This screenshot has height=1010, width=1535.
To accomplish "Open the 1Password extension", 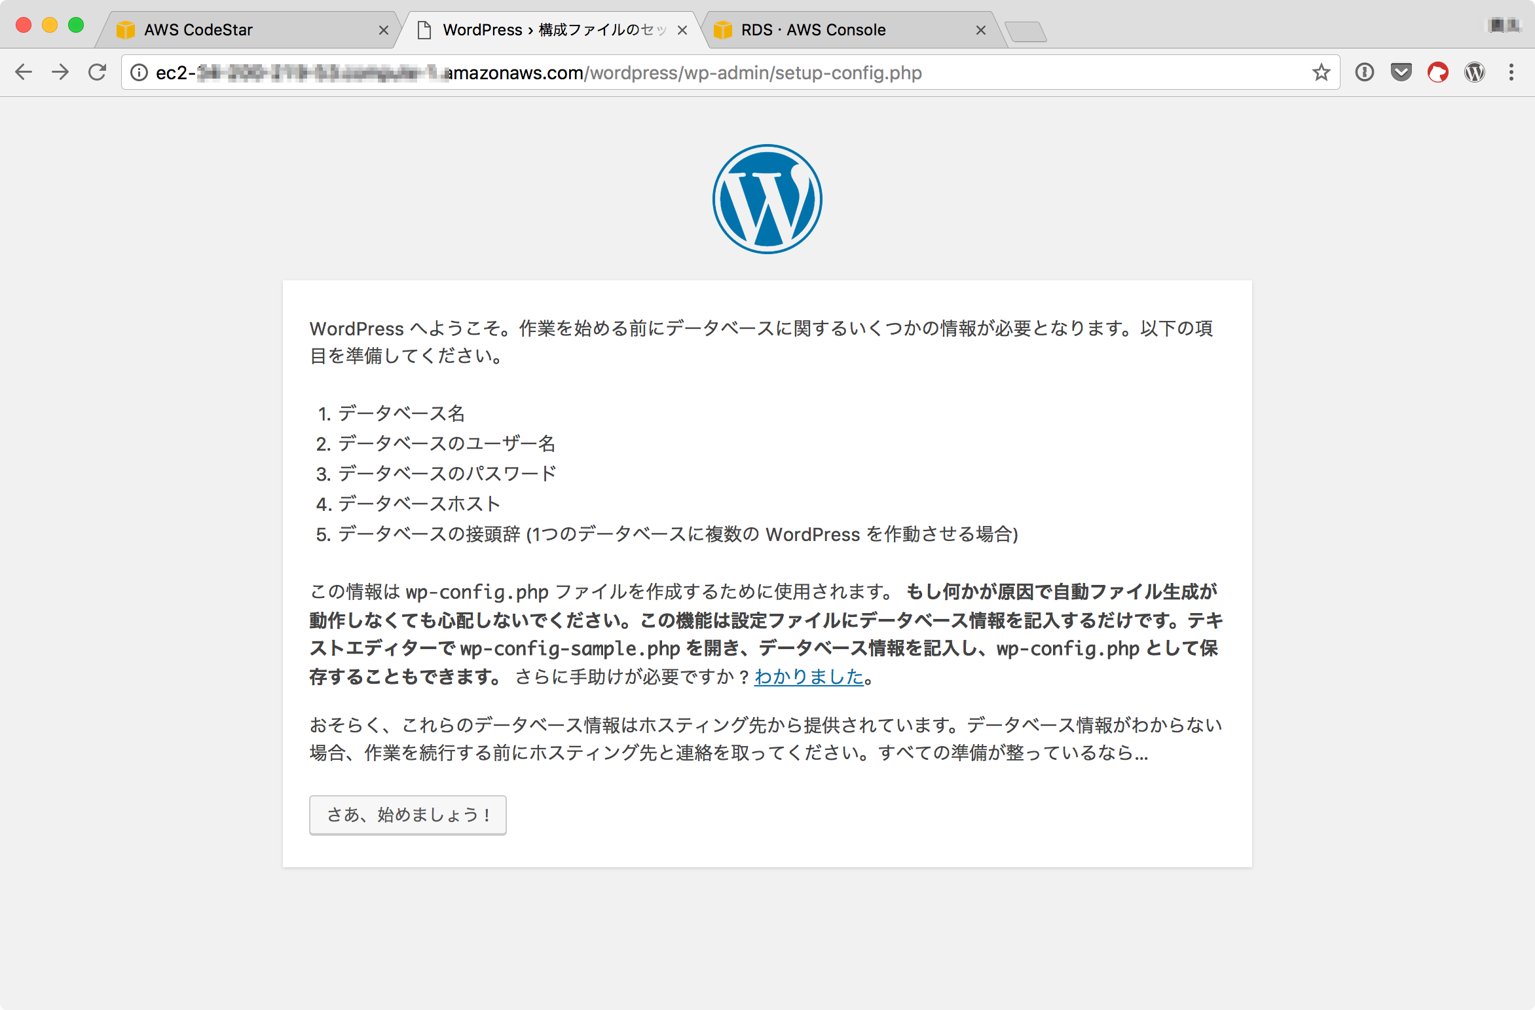I will pyautogui.click(x=1365, y=72).
